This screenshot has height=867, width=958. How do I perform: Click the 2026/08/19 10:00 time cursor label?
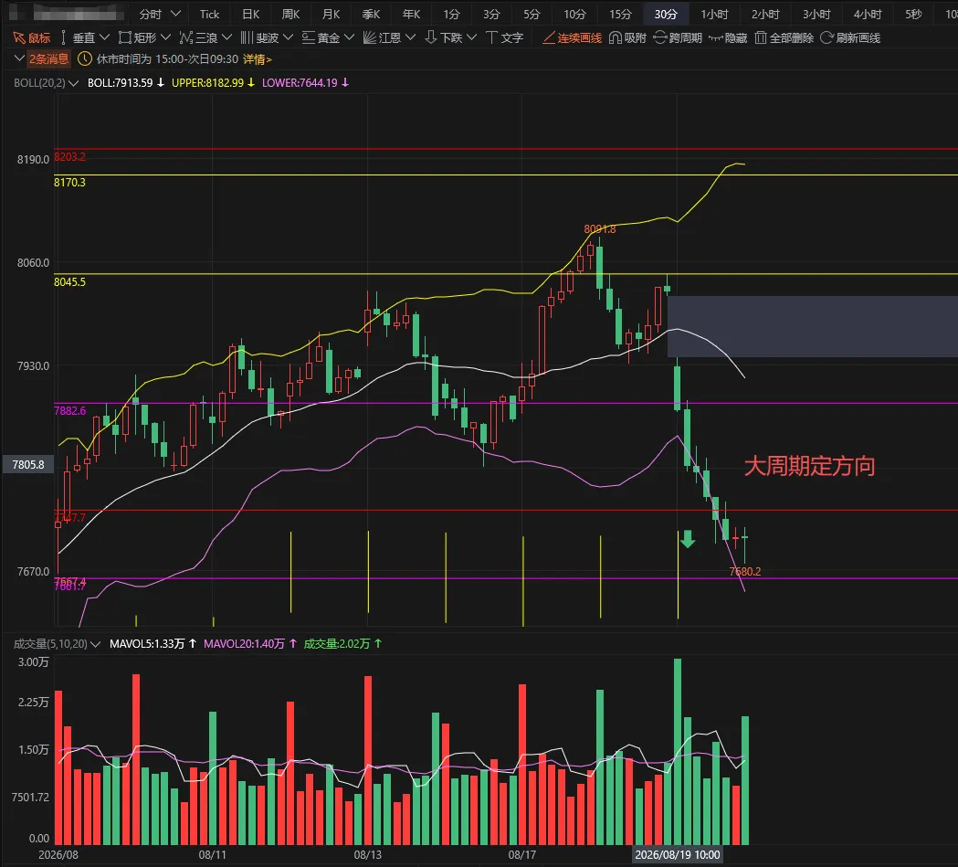pyautogui.click(x=678, y=854)
